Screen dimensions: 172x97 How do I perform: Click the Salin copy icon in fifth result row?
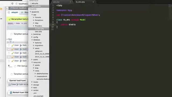click(x=21, y=61)
